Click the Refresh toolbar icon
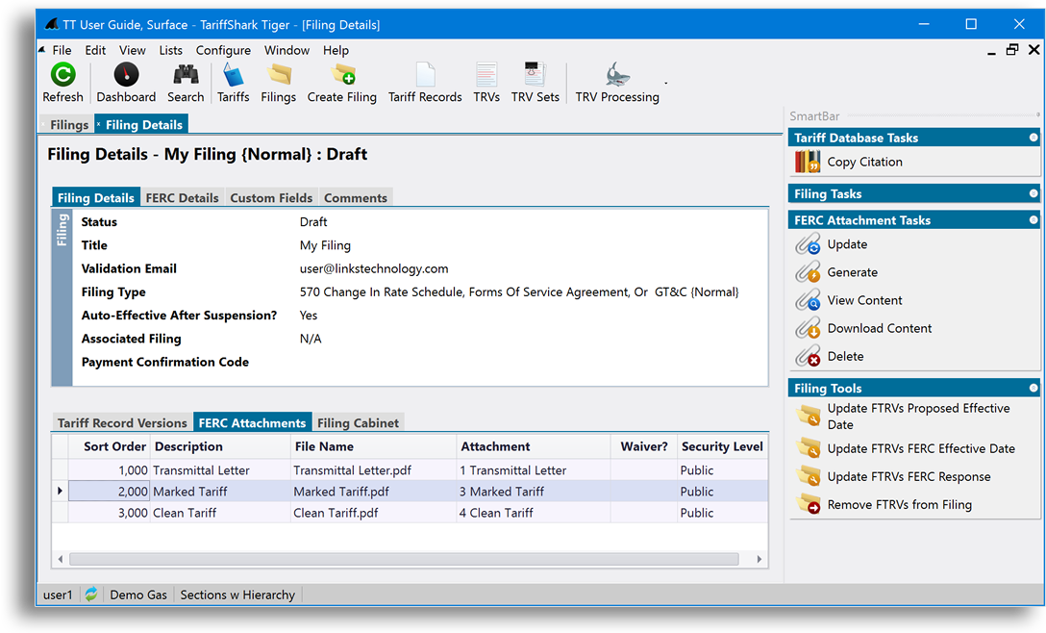This screenshot has height=633, width=1046. coord(62,75)
